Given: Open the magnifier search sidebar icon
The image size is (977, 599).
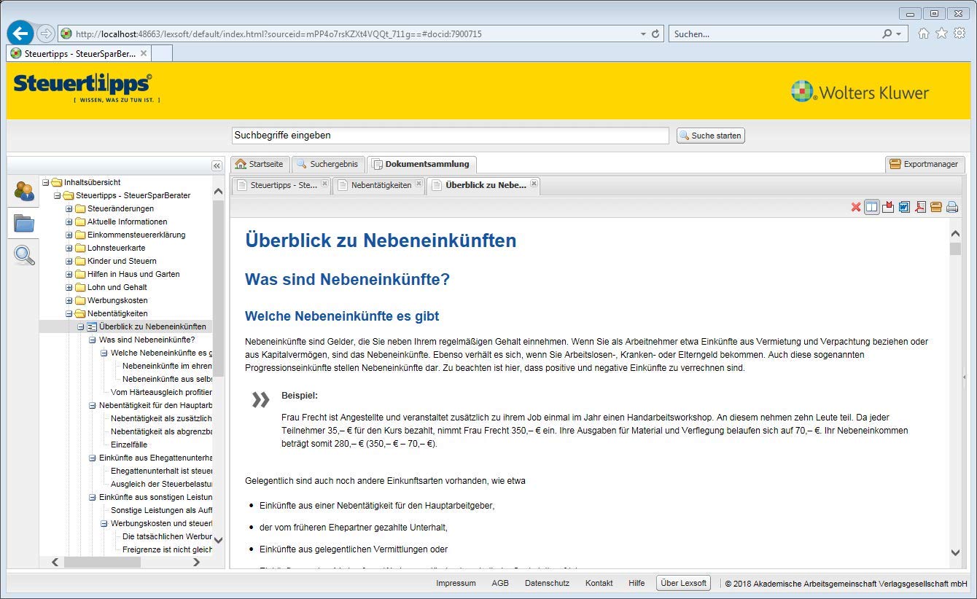Looking at the screenshot, I should (23, 255).
